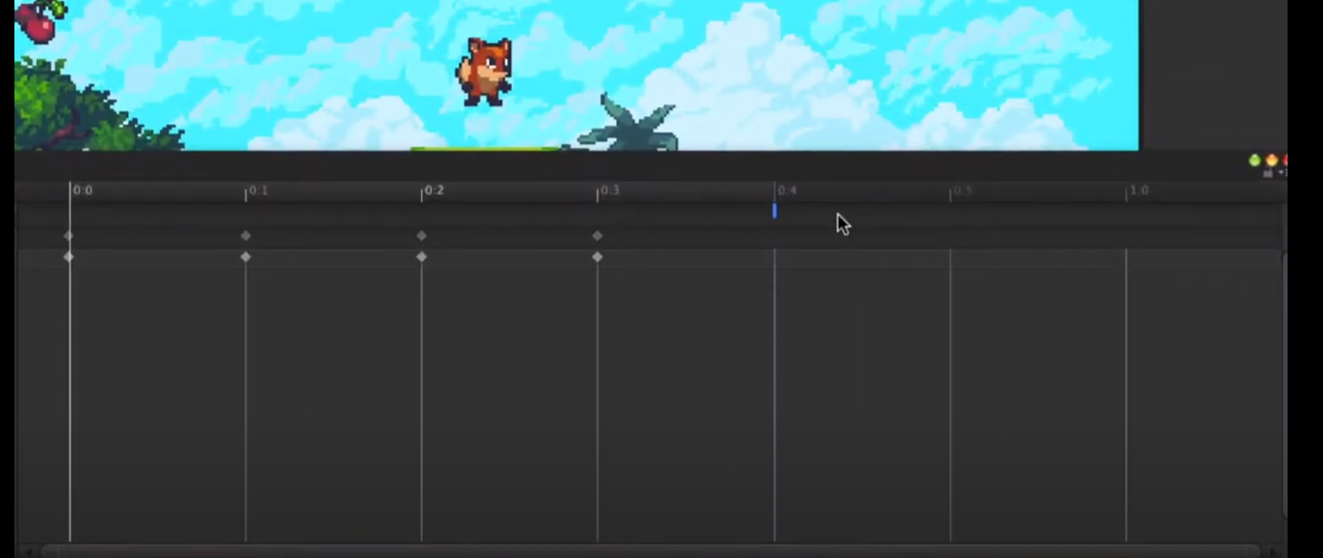The image size is (1323, 558).
Task: Select the fox character sprite in scene
Action: click(x=484, y=71)
